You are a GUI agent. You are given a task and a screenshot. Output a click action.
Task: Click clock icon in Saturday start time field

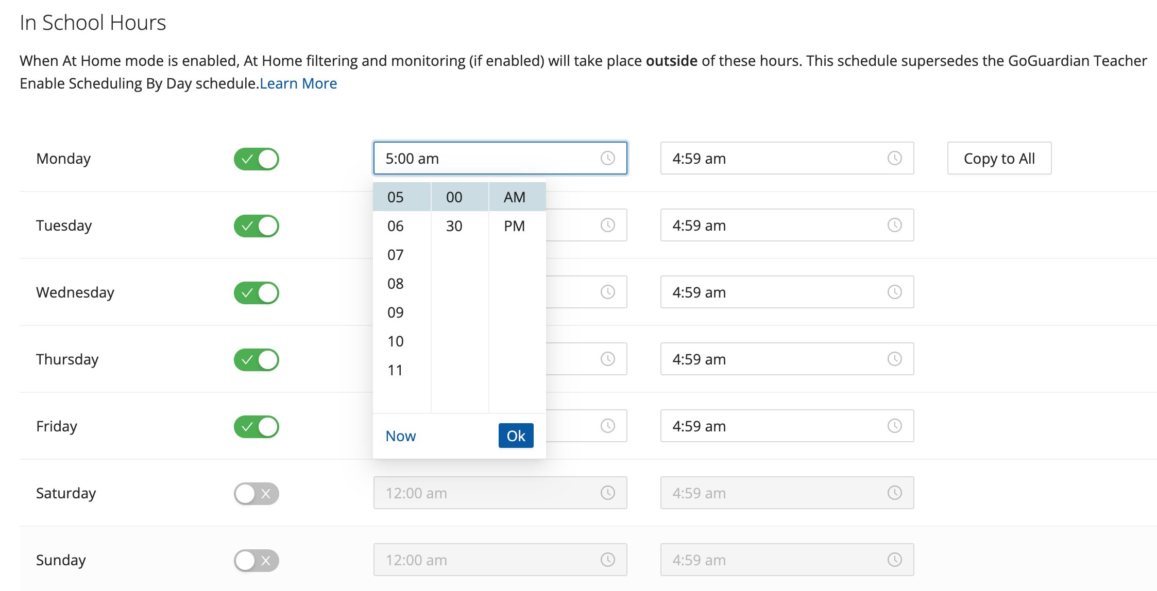(608, 493)
